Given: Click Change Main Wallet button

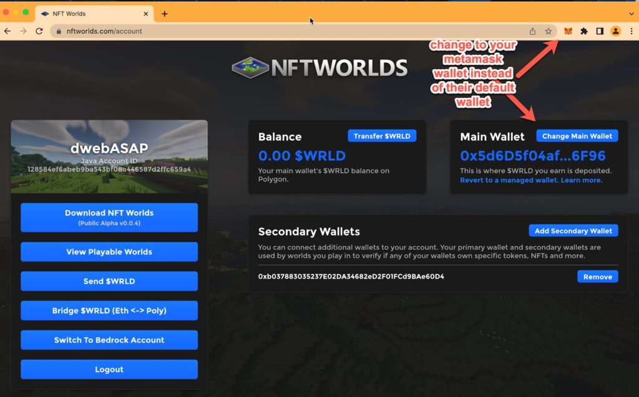Looking at the screenshot, I should pos(577,136).
